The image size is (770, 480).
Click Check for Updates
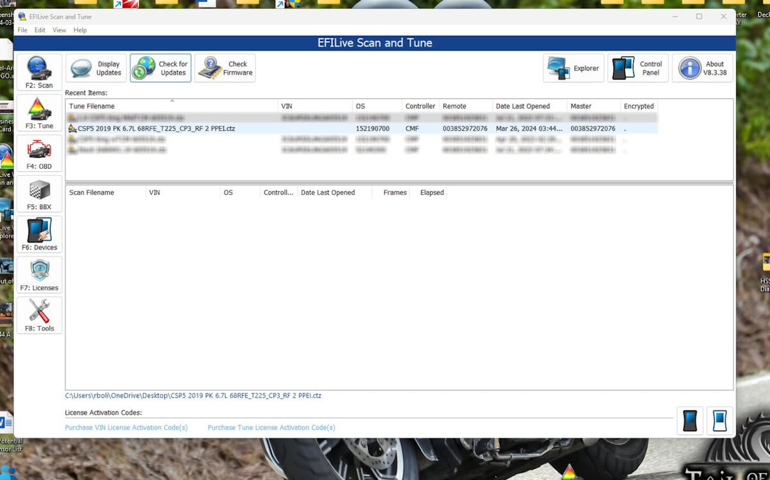click(x=160, y=68)
